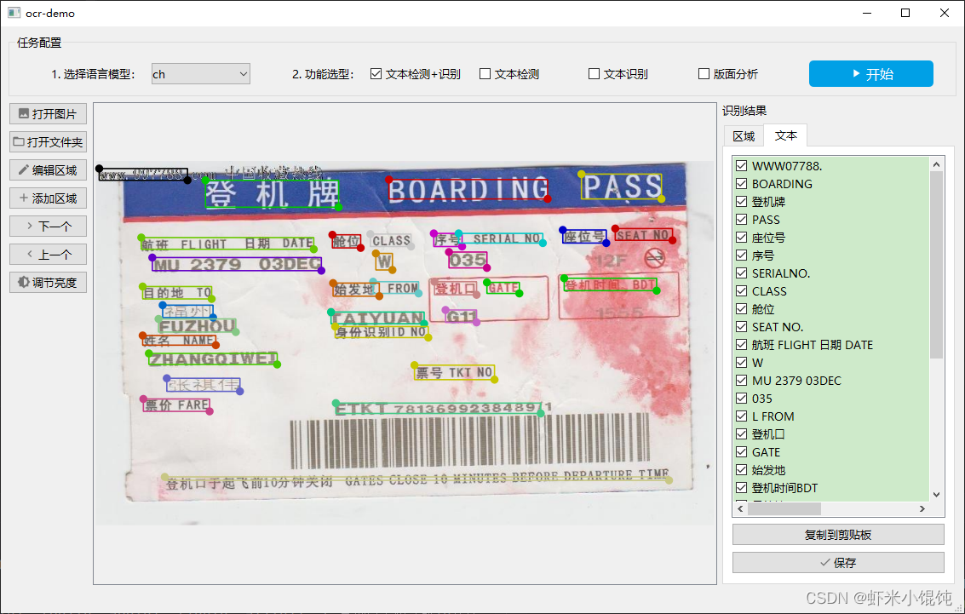Click the 票价 FARE detection box
This screenshot has height=614, width=965.
pos(176,405)
